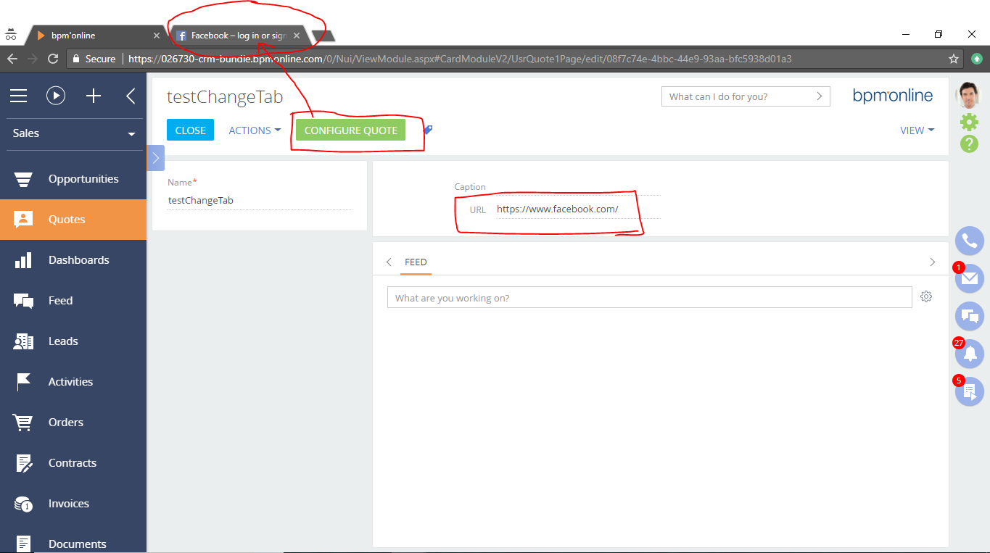Collapse the left sidebar panel
This screenshot has height=553, width=990.
tap(131, 96)
